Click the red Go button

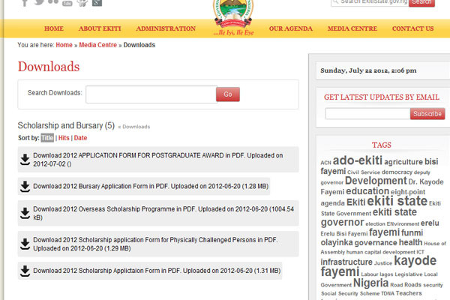click(x=228, y=94)
